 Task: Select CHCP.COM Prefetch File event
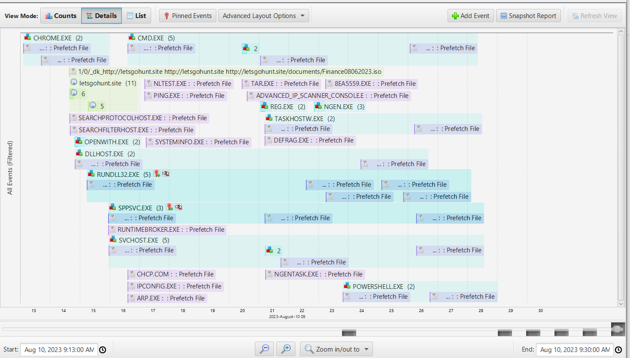click(x=172, y=274)
